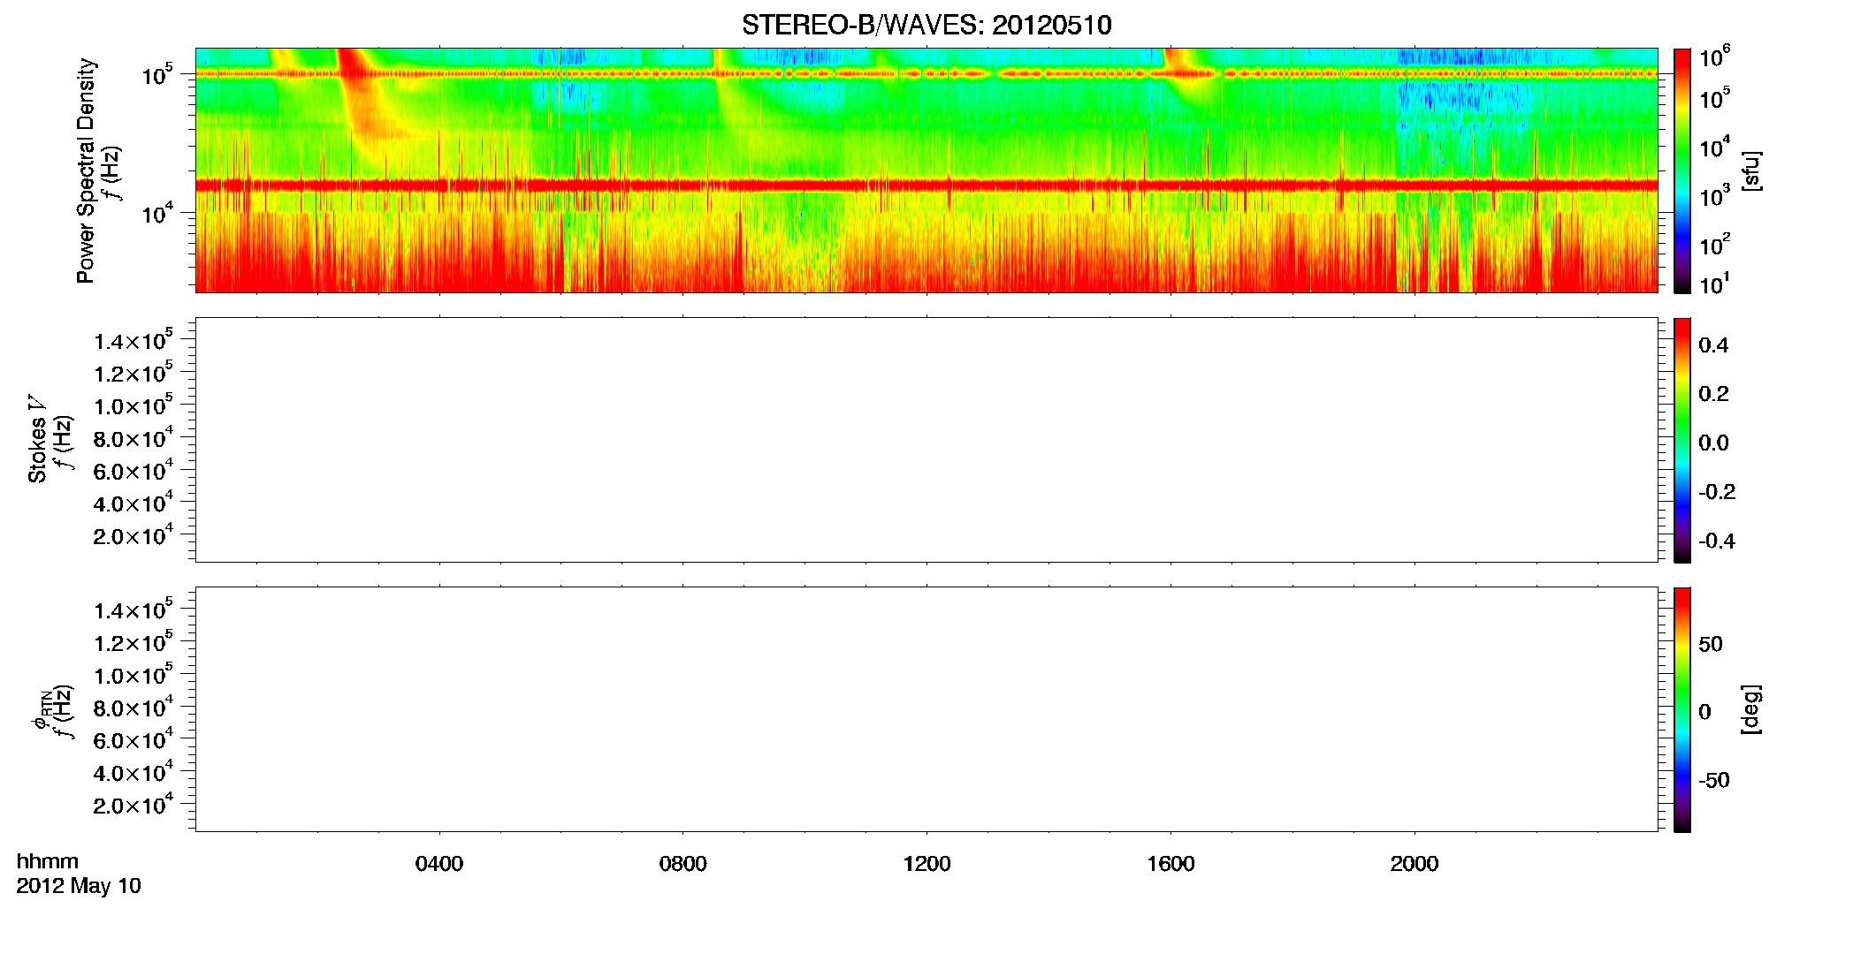The image size is (1853, 954).
Task: Click the '[sfu]' unit label
Action: click(x=1750, y=170)
